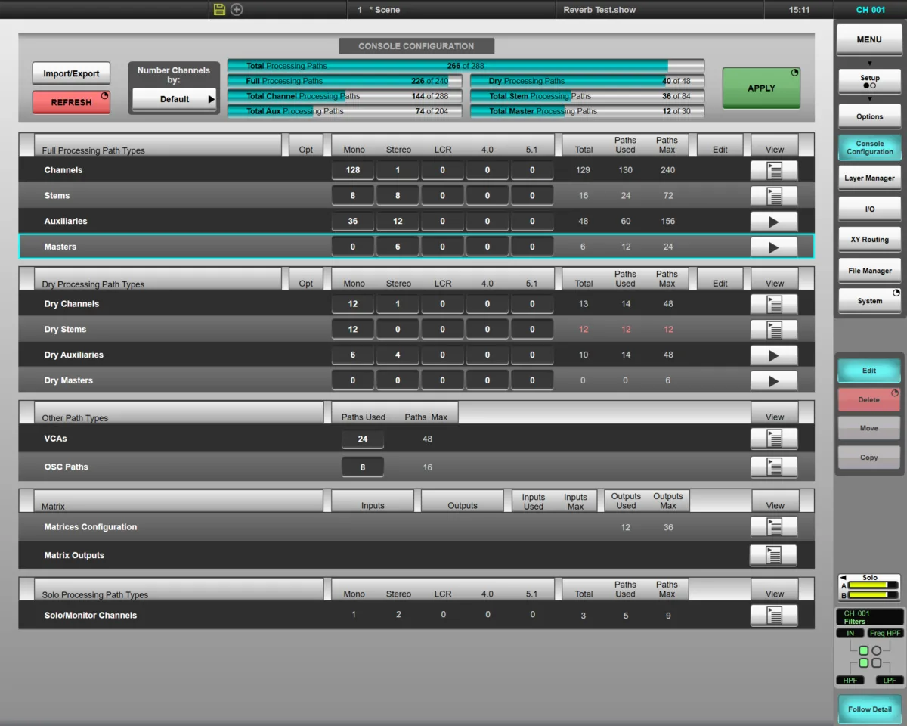Select the OSC Paths Used field 8

coord(363,467)
